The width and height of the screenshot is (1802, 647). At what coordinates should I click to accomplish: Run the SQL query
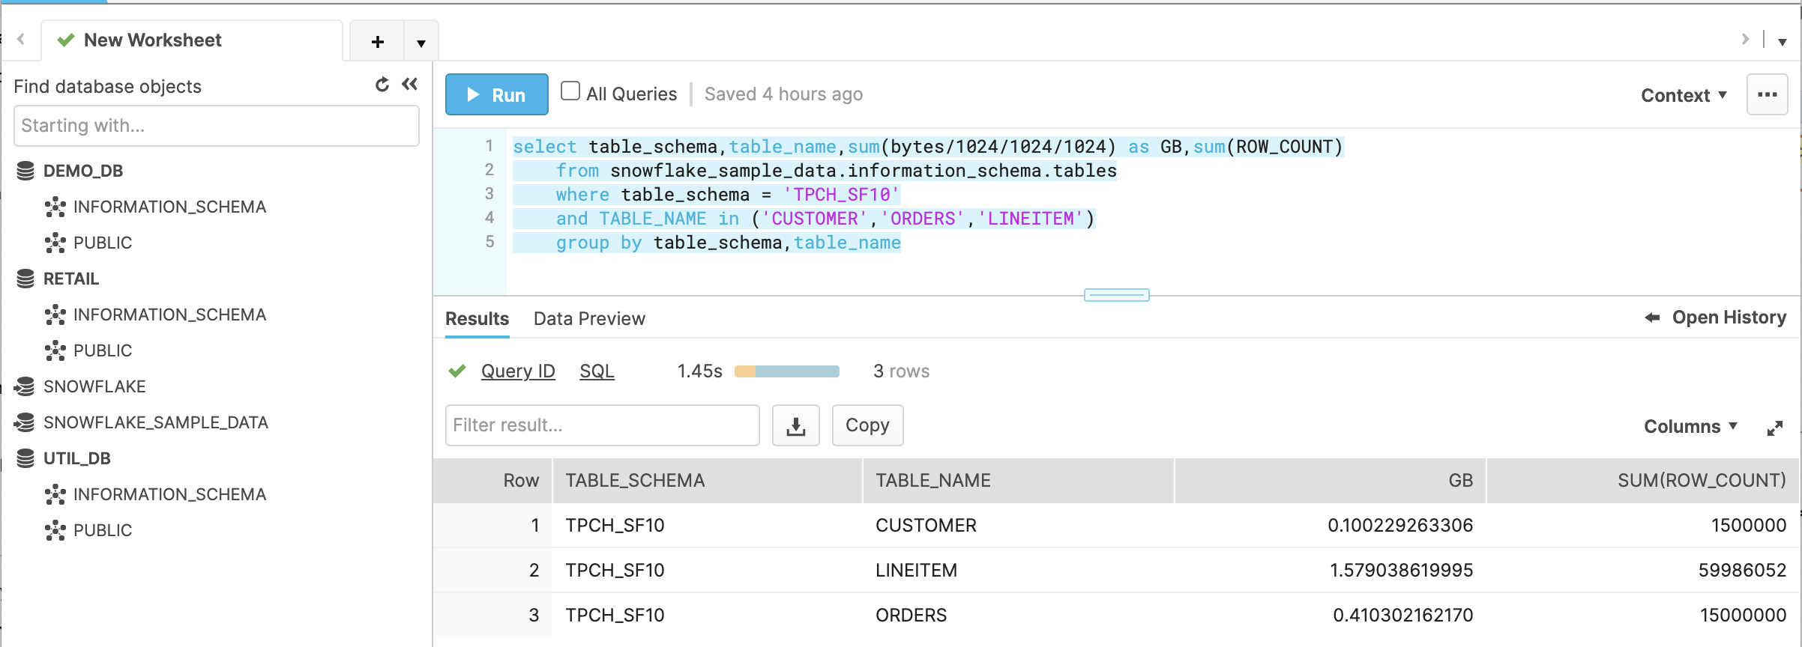496,94
